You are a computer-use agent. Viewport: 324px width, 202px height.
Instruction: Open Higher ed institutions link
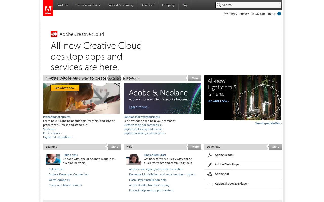58,137
